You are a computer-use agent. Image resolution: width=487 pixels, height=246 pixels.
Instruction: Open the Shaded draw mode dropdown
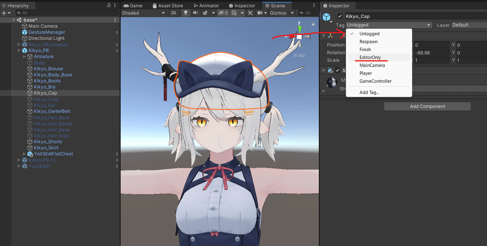coord(144,13)
